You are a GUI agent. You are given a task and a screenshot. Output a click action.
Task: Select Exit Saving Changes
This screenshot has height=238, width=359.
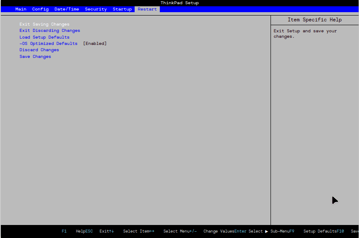click(x=44, y=24)
